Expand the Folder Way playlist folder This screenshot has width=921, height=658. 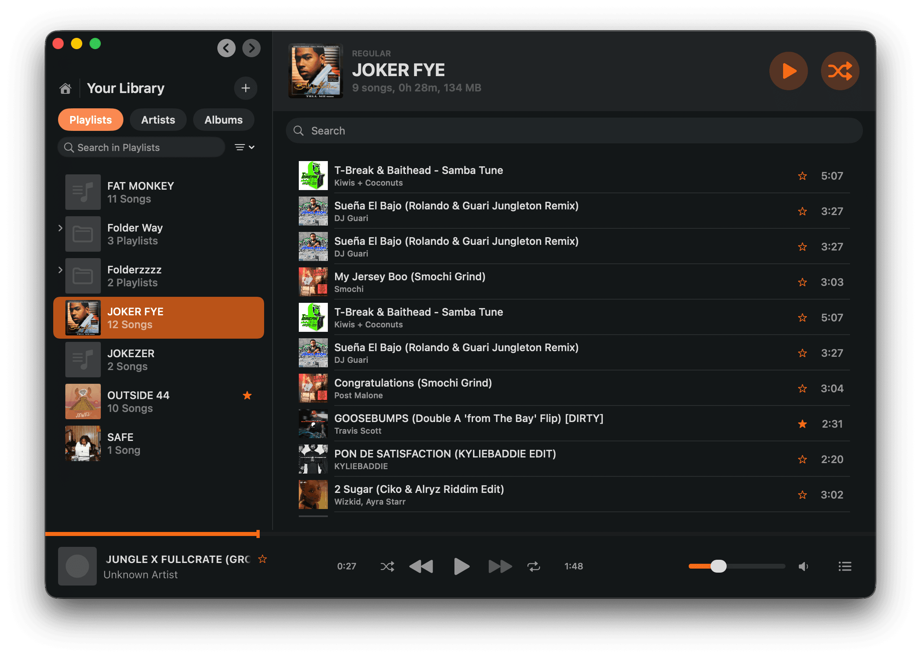(x=60, y=228)
